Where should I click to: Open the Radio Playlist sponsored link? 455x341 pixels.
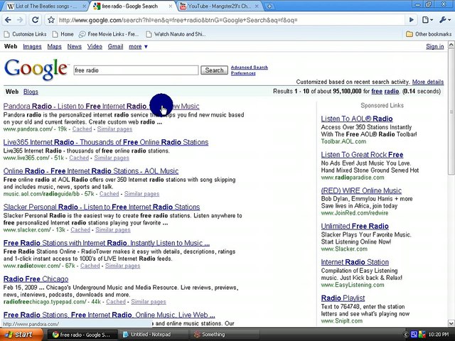coord(343,298)
